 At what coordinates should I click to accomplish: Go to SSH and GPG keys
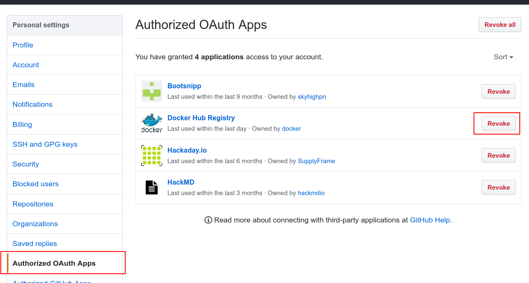coord(45,144)
